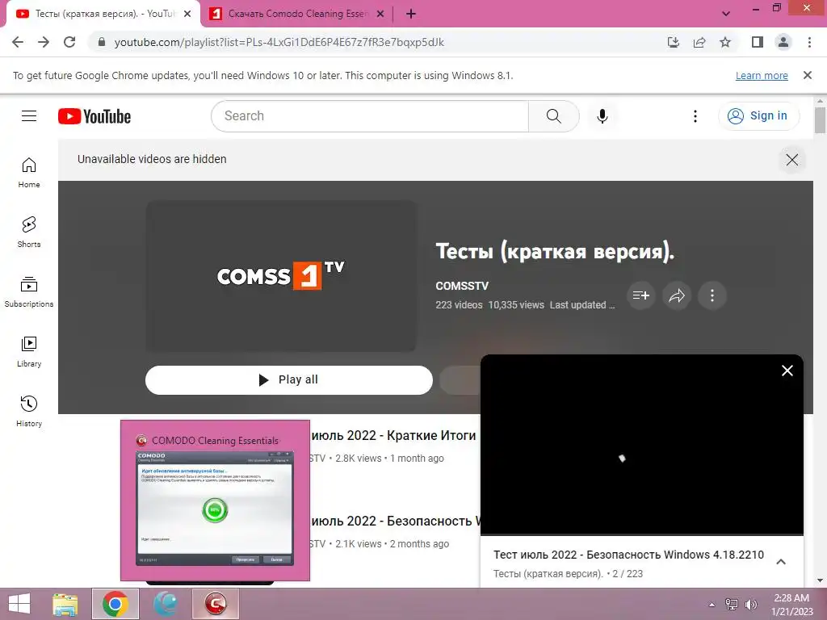Save the playlist to library

640,295
